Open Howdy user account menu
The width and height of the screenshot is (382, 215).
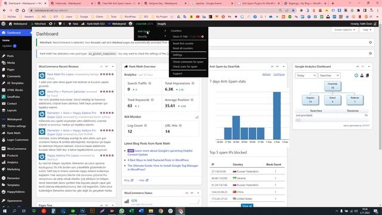click(x=363, y=24)
